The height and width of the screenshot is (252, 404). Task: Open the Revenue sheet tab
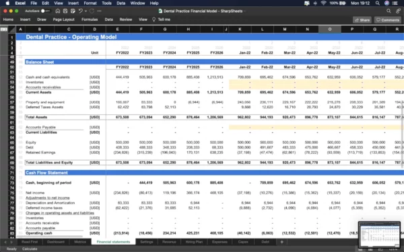(169, 242)
